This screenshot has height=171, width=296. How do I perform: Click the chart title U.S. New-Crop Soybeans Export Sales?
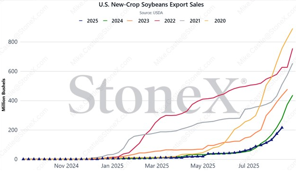151,5
